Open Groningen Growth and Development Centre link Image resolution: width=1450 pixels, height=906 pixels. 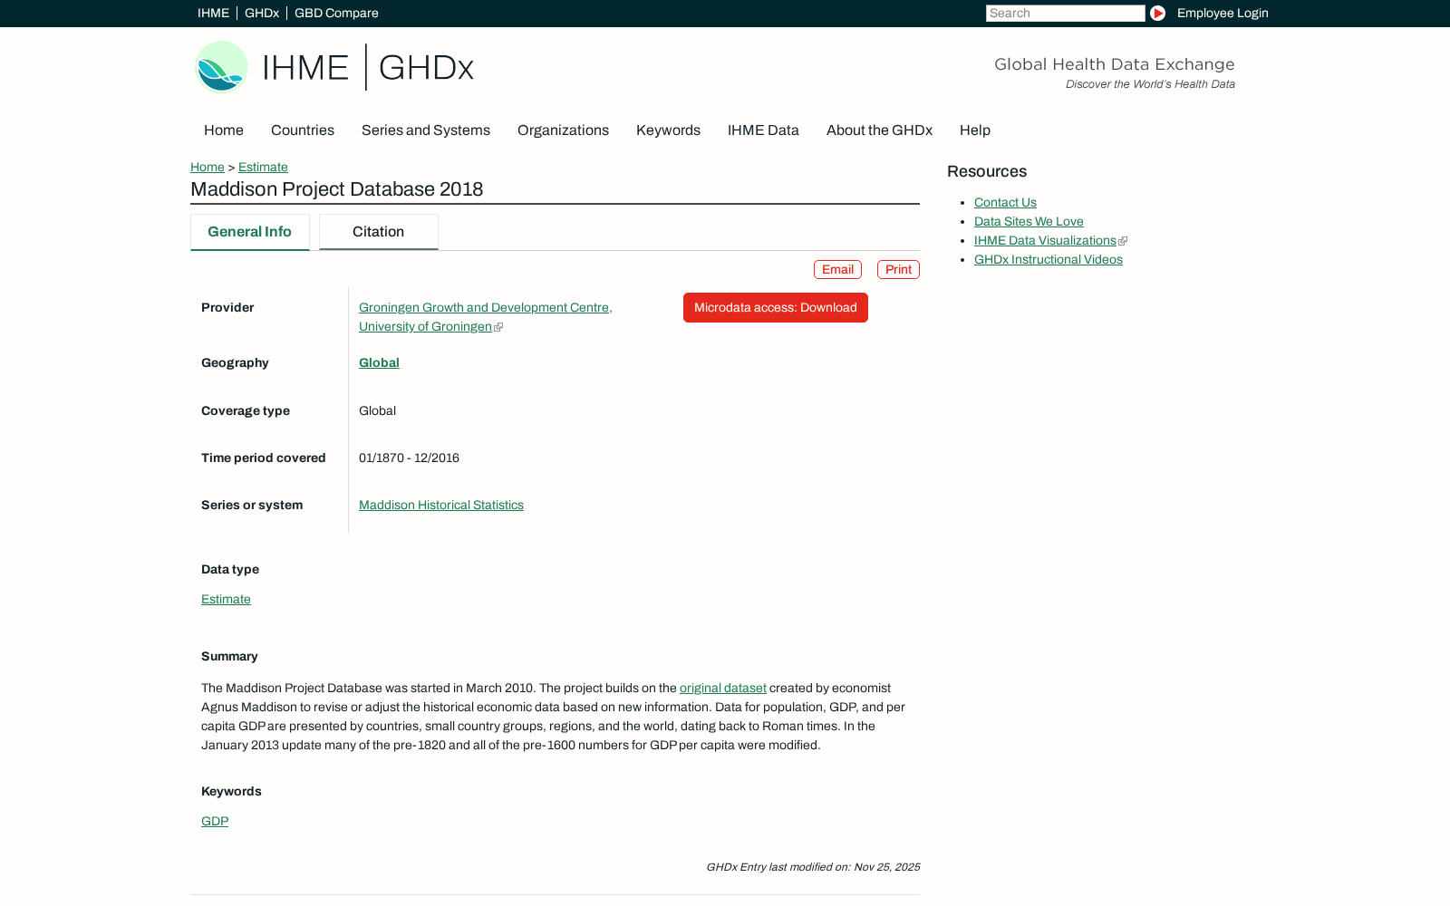click(486, 317)
